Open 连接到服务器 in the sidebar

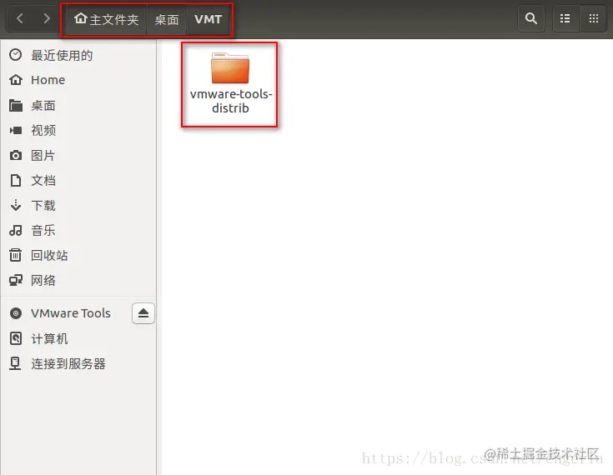pyautogui.click(x=78, y=363)
